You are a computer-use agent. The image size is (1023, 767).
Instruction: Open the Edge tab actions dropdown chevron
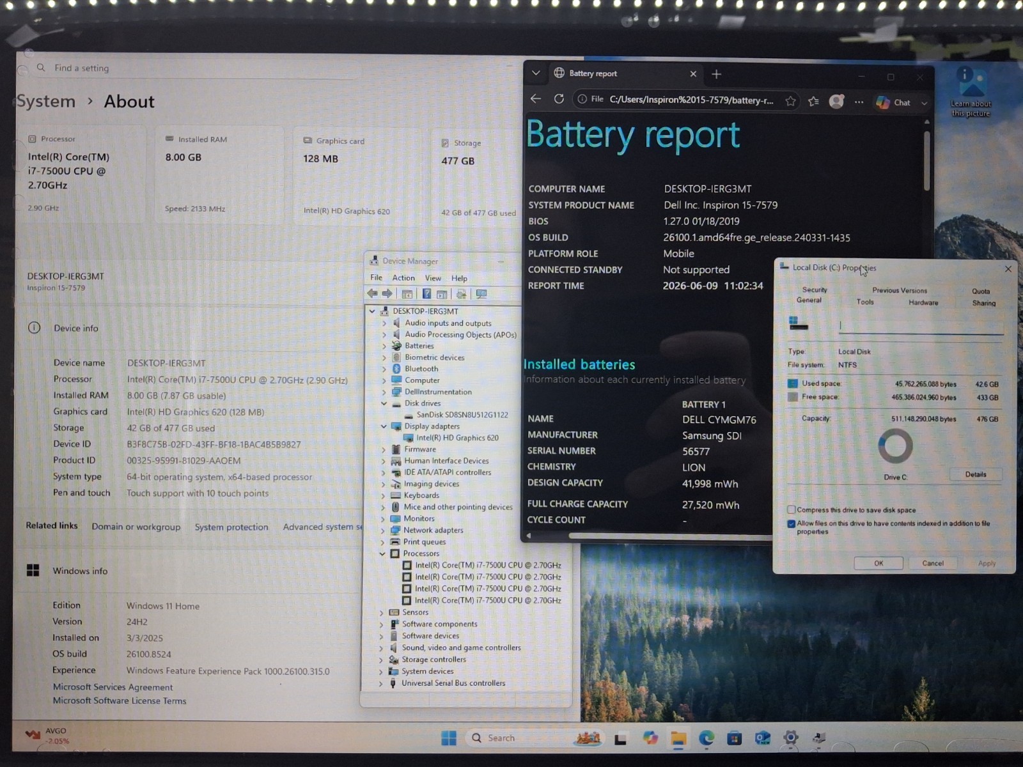tap(536, 73)
